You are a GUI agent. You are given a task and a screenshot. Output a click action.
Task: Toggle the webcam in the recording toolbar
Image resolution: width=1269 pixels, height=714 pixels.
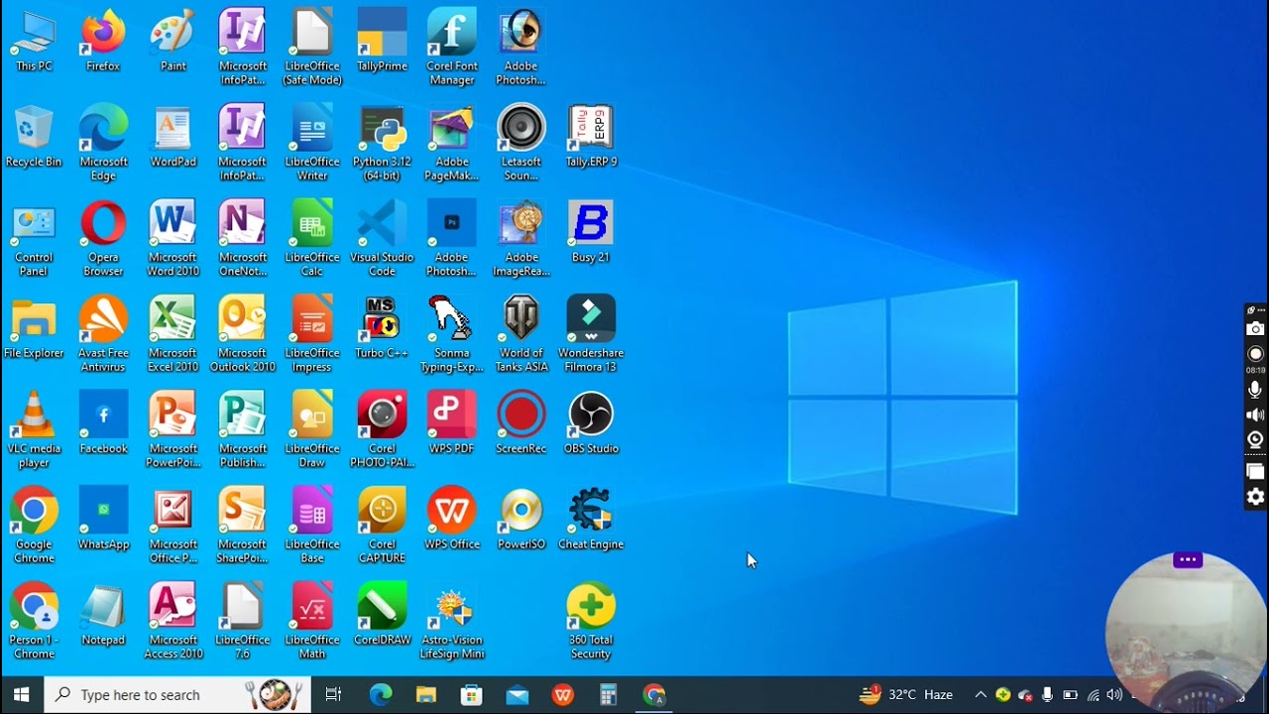pyautogui.click(x=1255, y=439)
